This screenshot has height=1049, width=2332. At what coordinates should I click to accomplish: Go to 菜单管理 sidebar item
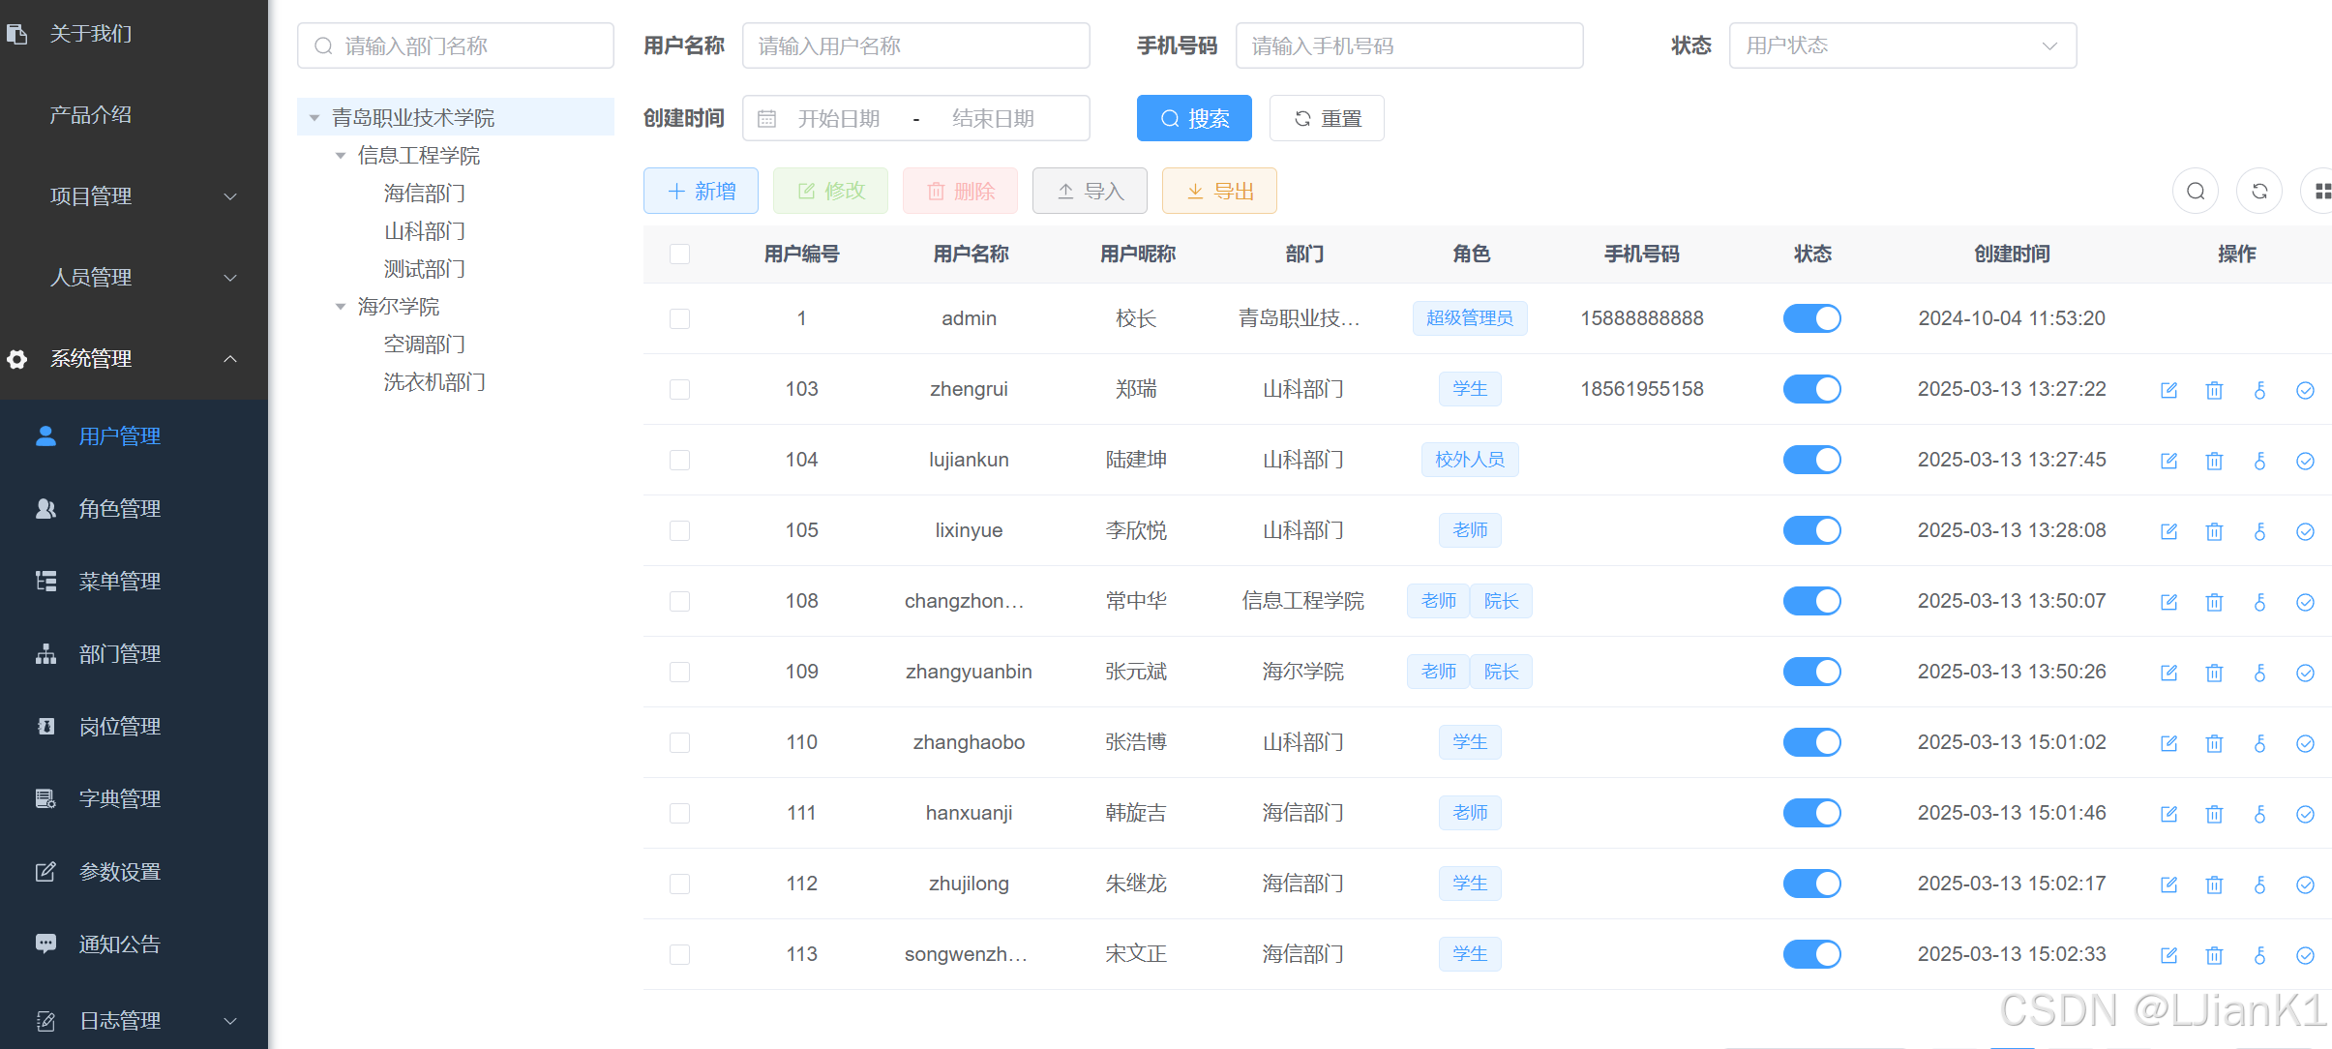coord(120,582)
